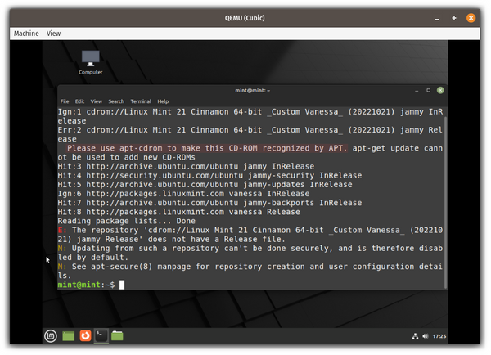491x355 pixels.
Task: Click the Terminal icon in the taskbar
Action: click(x=101, y=335)
